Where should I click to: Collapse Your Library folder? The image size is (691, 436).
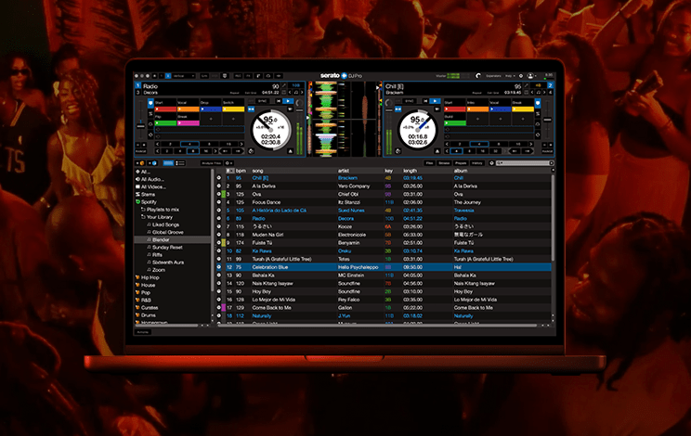143,217
